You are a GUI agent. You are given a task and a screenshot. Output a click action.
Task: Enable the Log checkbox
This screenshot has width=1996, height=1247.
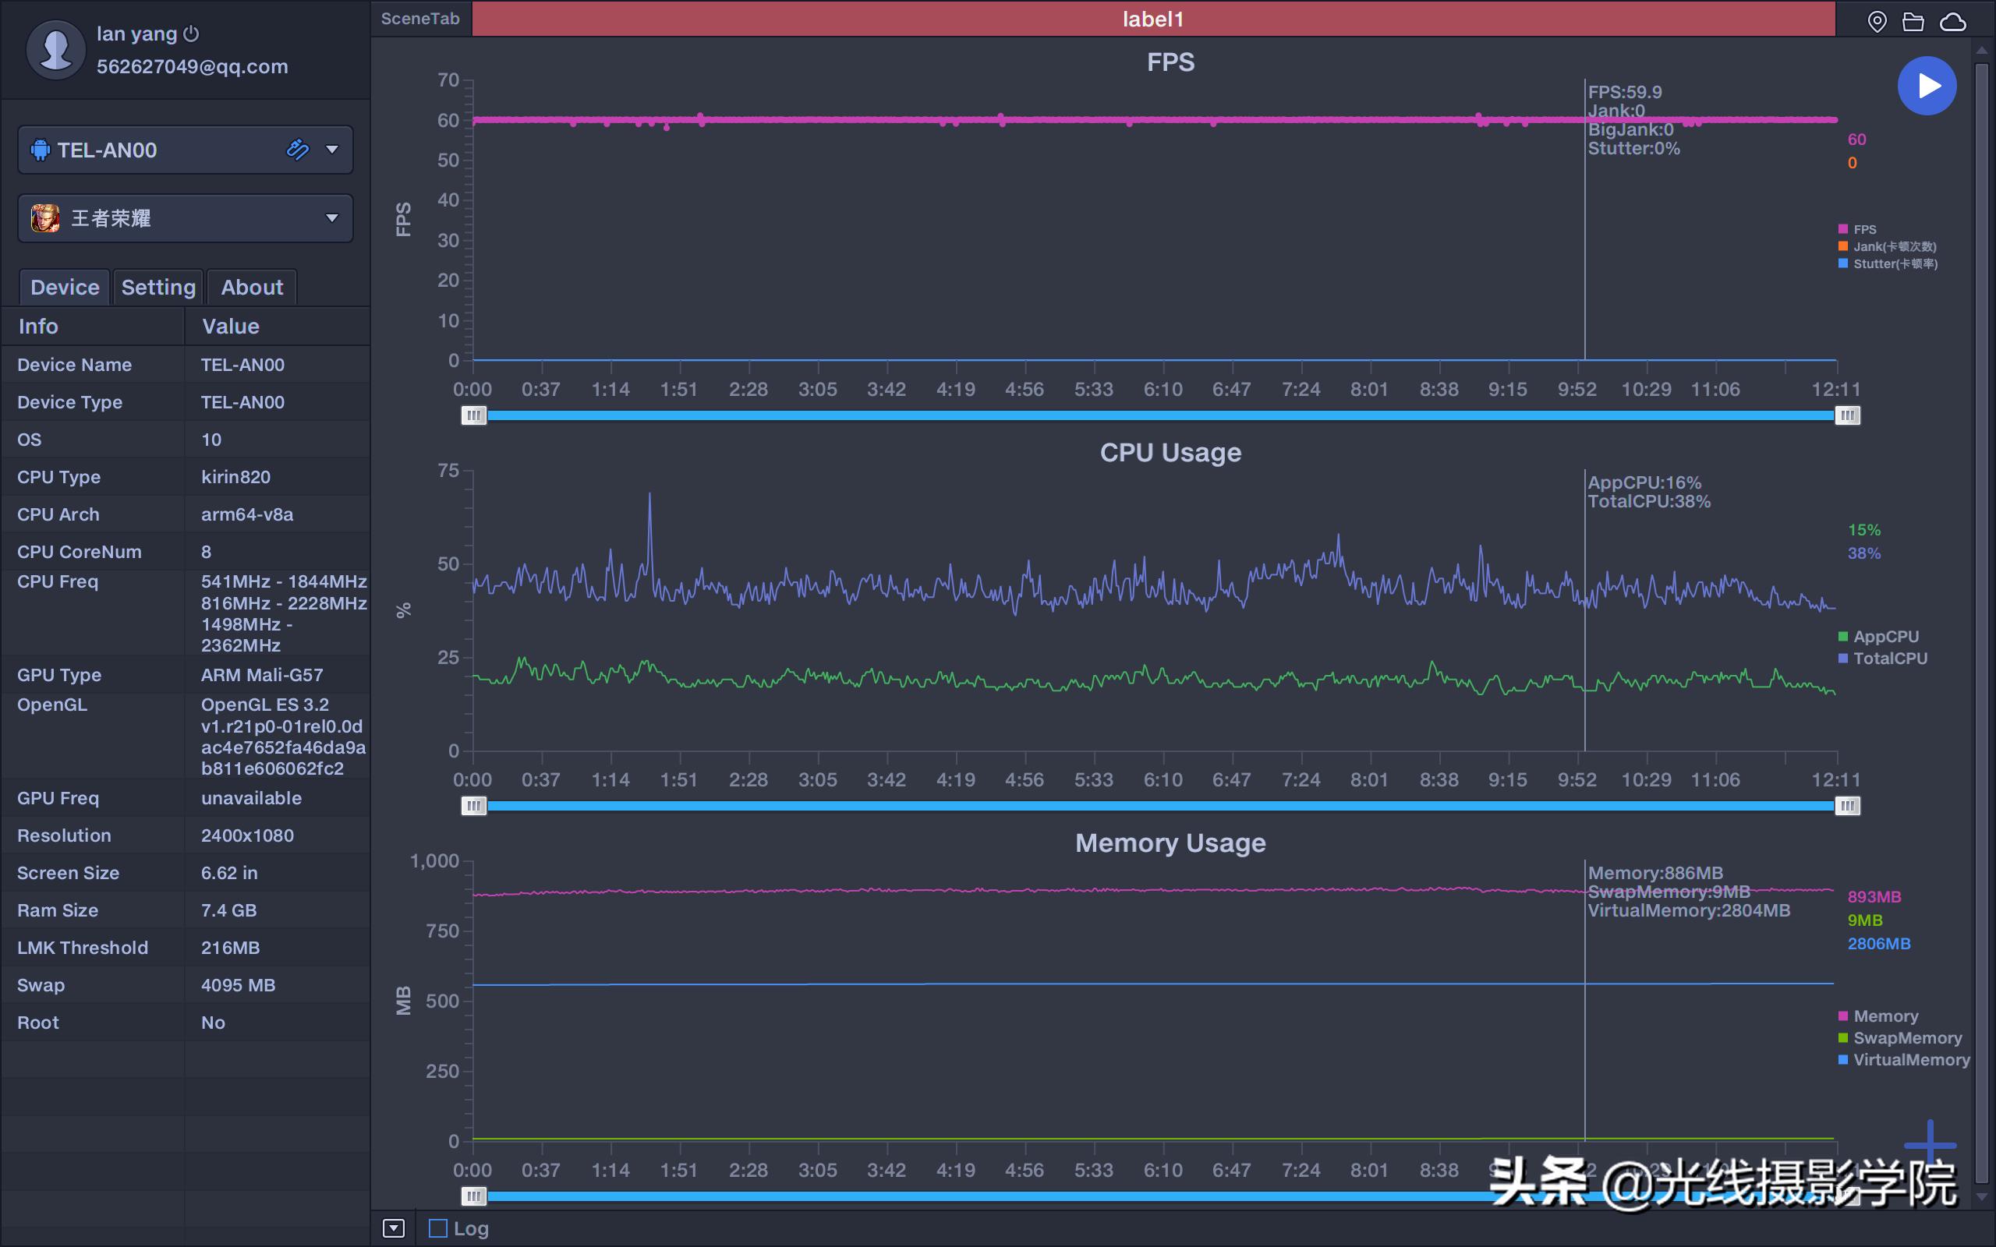click(x=438, y=1228)
